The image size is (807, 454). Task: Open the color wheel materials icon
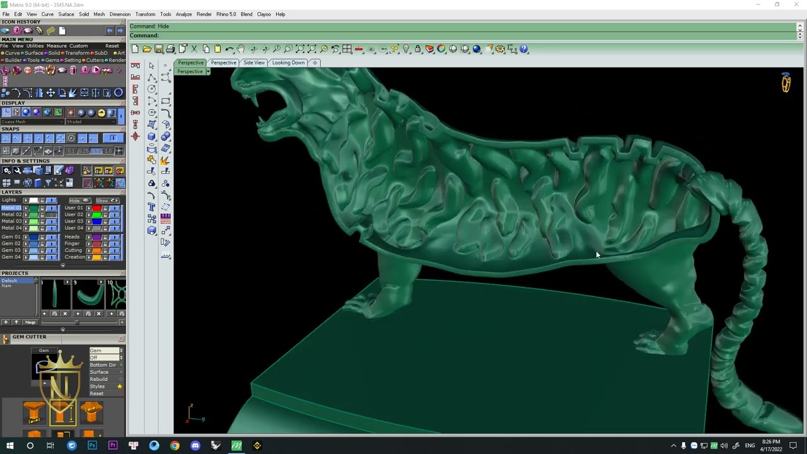441,49
